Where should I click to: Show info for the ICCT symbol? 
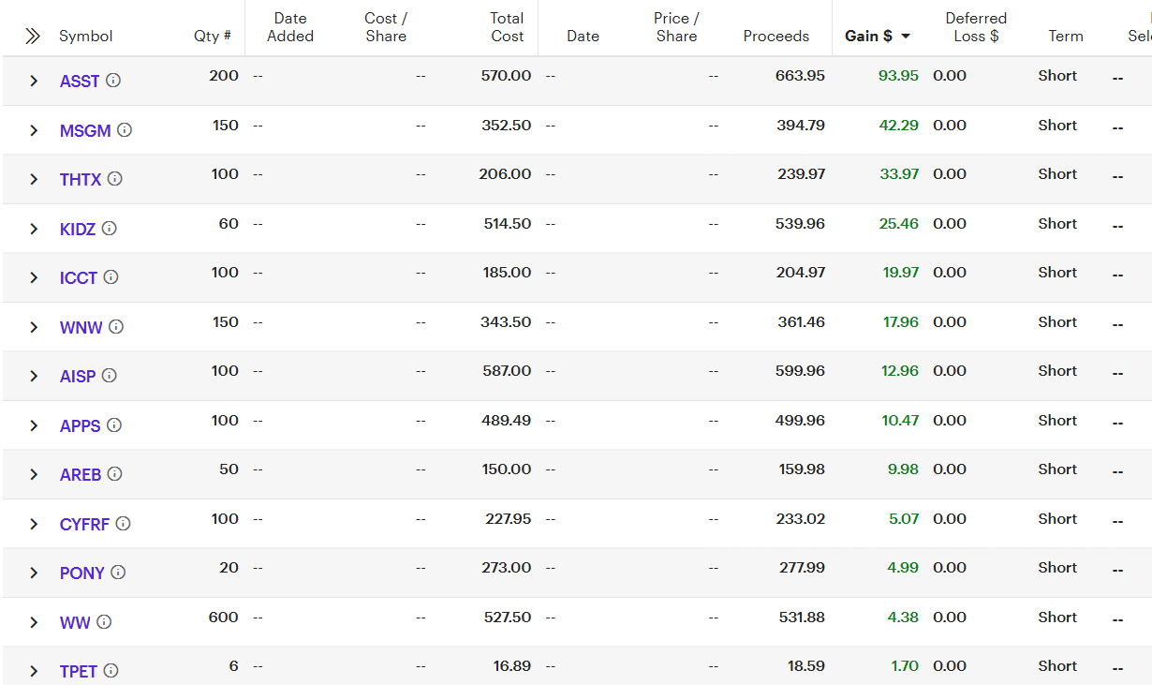[x=111, y=277]
